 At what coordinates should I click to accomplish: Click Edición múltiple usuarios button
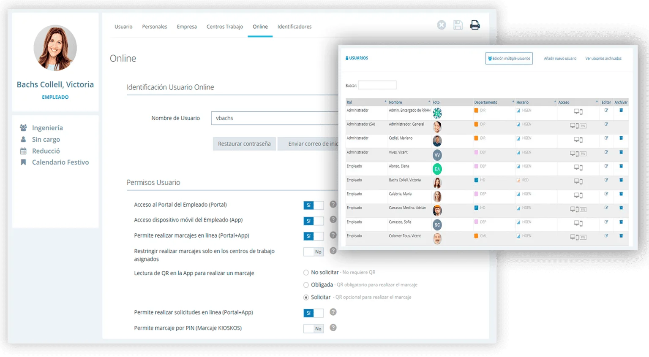[x=509, y=58]
